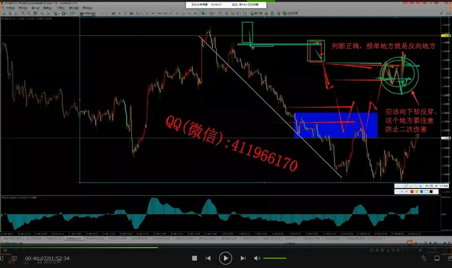
Task: Tile chart windows icon
Action: (x=36, y=13)
